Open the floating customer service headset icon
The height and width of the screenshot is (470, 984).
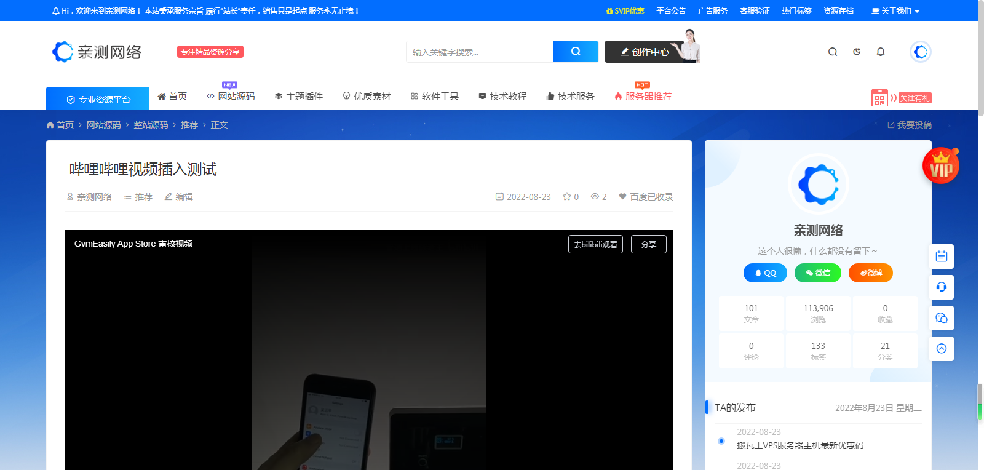coord(942,287)
